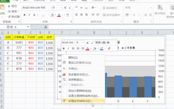Click the Copy (复制) icon
174x109 pixels.
tap(9, 11)
